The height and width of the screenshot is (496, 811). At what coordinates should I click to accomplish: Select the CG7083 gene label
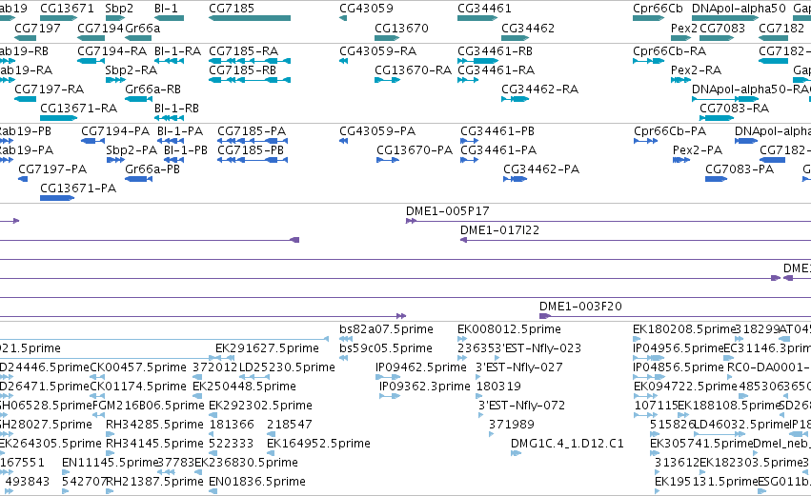click(x=722, y=28)
